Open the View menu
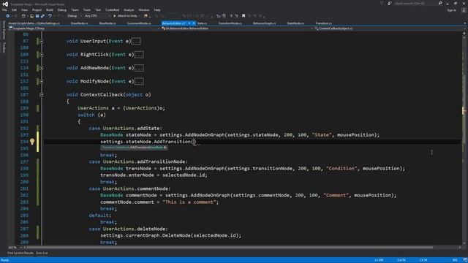 pyautogui.click(x=24, y=9)
